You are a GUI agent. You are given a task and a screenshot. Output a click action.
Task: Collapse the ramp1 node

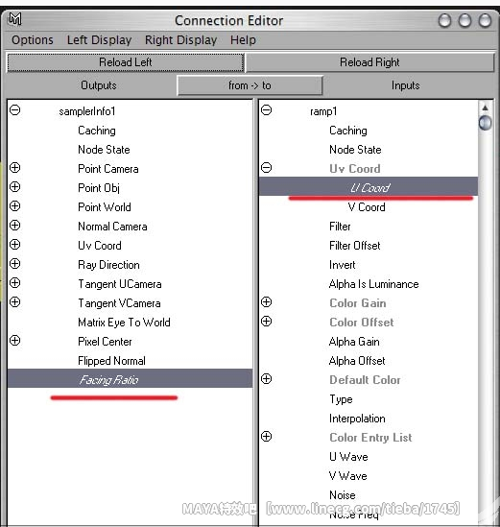tap(267, 110)
